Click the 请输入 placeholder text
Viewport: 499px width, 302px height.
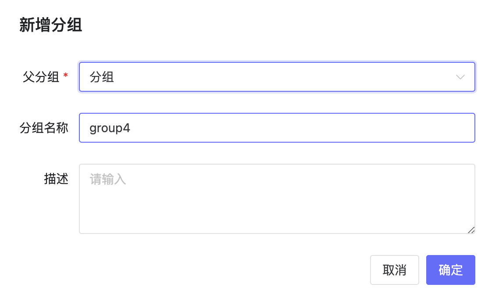coord(108,179)
